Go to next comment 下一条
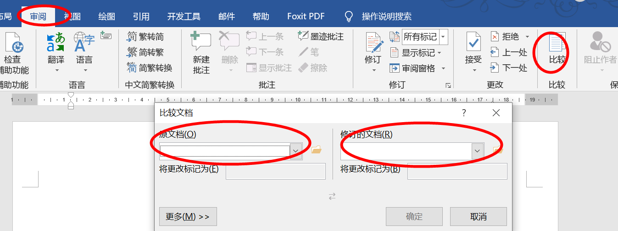The image size is (618, 231). (x=265, y=52)
